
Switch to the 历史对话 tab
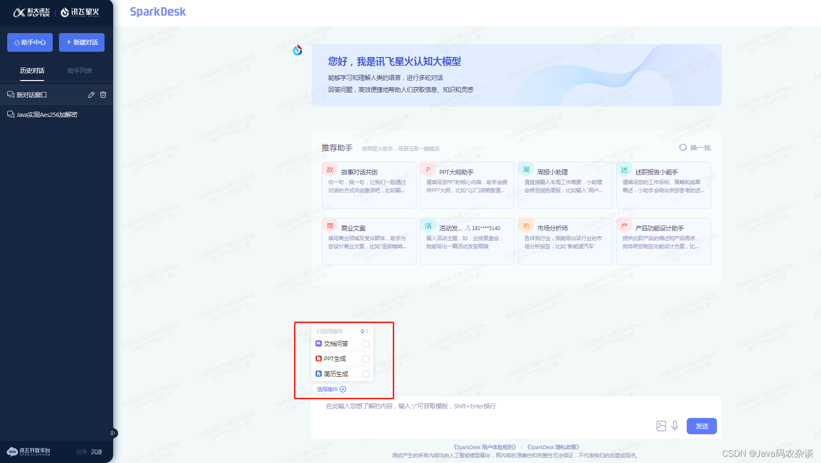click(x=32, y=70)
